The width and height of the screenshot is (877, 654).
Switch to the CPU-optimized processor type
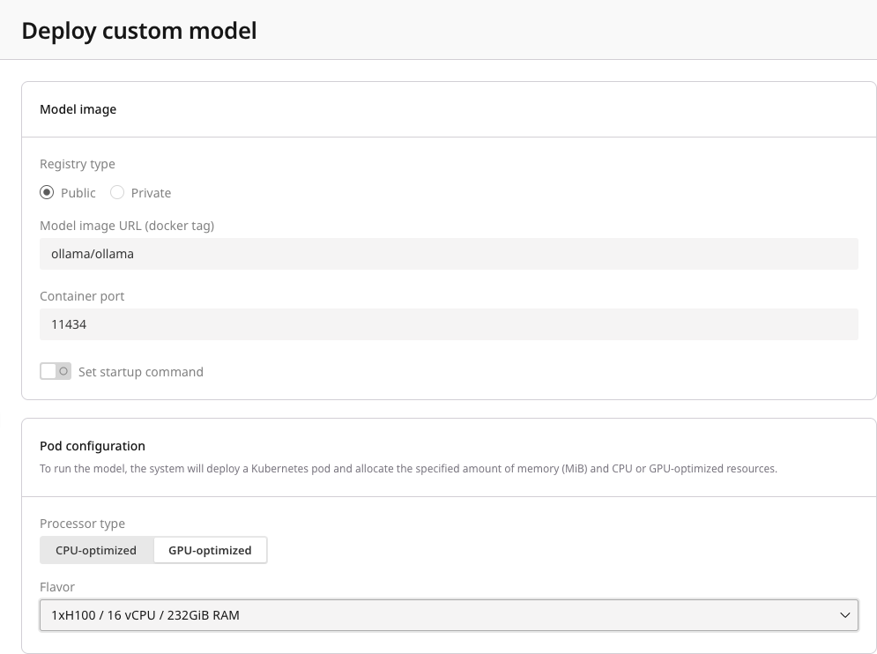pos(96,550)
